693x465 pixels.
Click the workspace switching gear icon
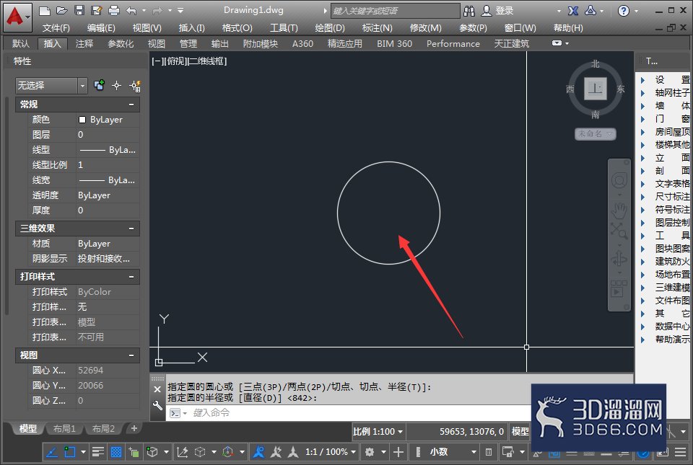coord(370,452)
